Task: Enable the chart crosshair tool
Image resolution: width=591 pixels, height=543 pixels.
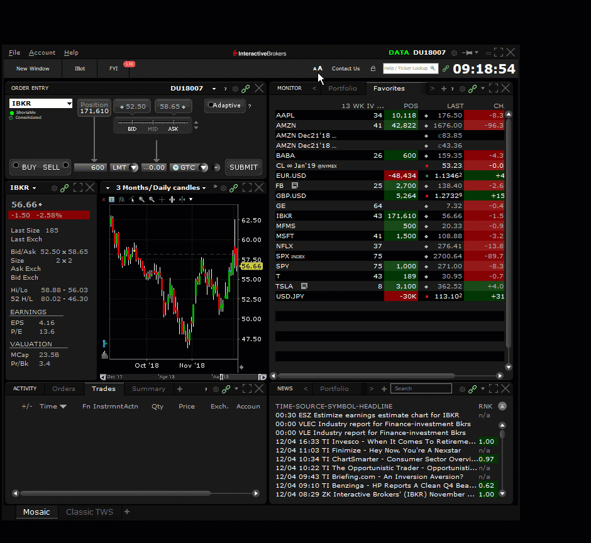Action: (x=162, y=199)
